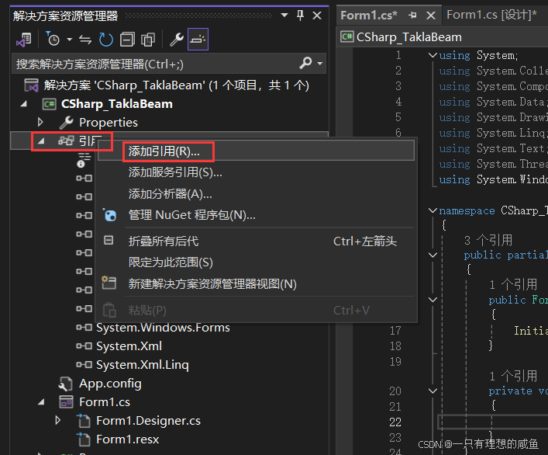This screenshot has height=455, width=548.
Task: Collapse the using directives block
Action: [x=433, y=55]
